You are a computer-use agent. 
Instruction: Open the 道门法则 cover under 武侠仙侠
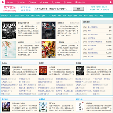point(43,107)
